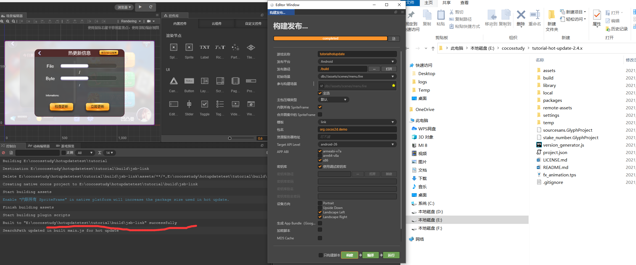The height and width of the screenshot is (265, 636).
Task: Click the 立即更新 button in the scene
Action: pyautogui.click(x=97, y=107)
